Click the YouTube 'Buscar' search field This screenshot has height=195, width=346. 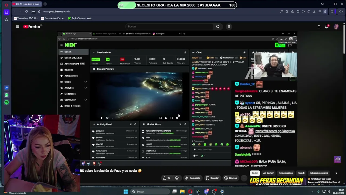pos(169,27)
